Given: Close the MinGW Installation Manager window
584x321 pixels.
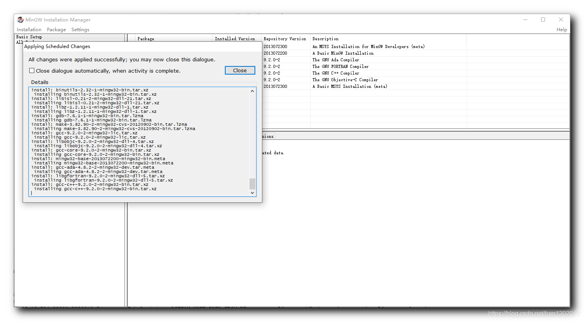Looking at the screenshot, I should pos(561,20).
